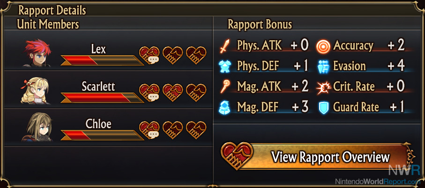Open Lex's first rapport conversation heart
The height and width of the screenshot is (188, 425).
149,55
